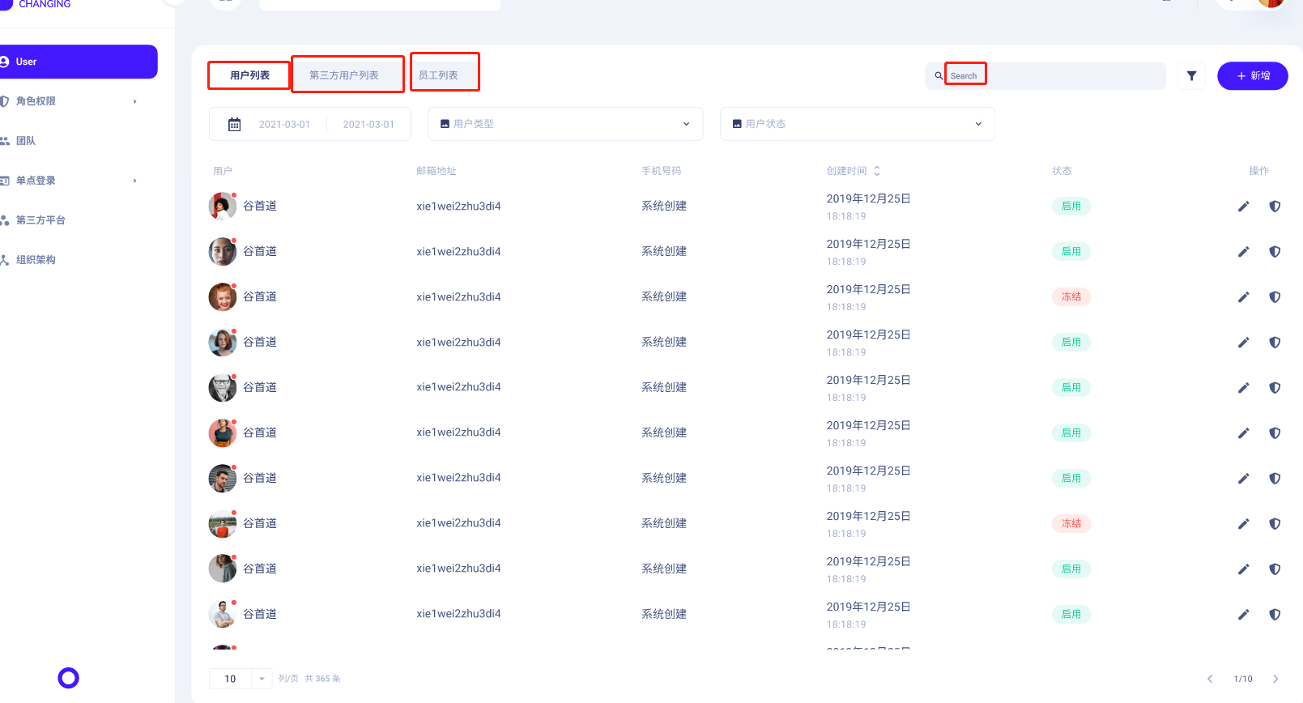Open the calendar icon in date range

(235, 124)
